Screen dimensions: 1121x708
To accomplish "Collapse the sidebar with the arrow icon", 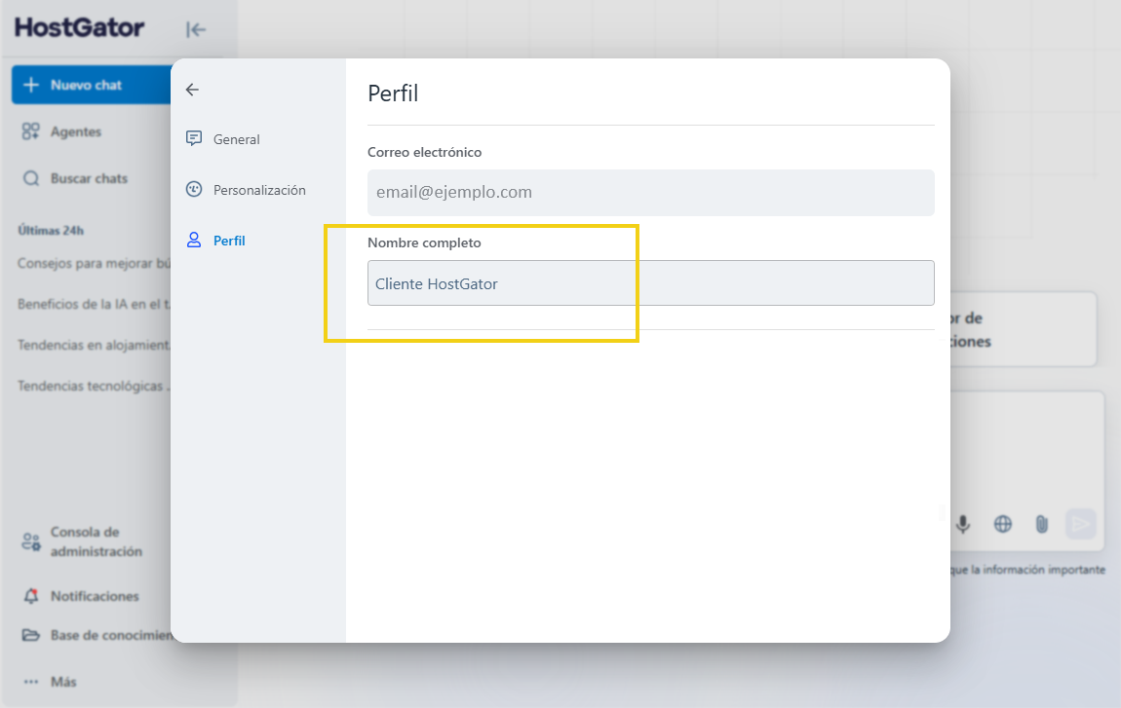I will [x=195, y=29].
